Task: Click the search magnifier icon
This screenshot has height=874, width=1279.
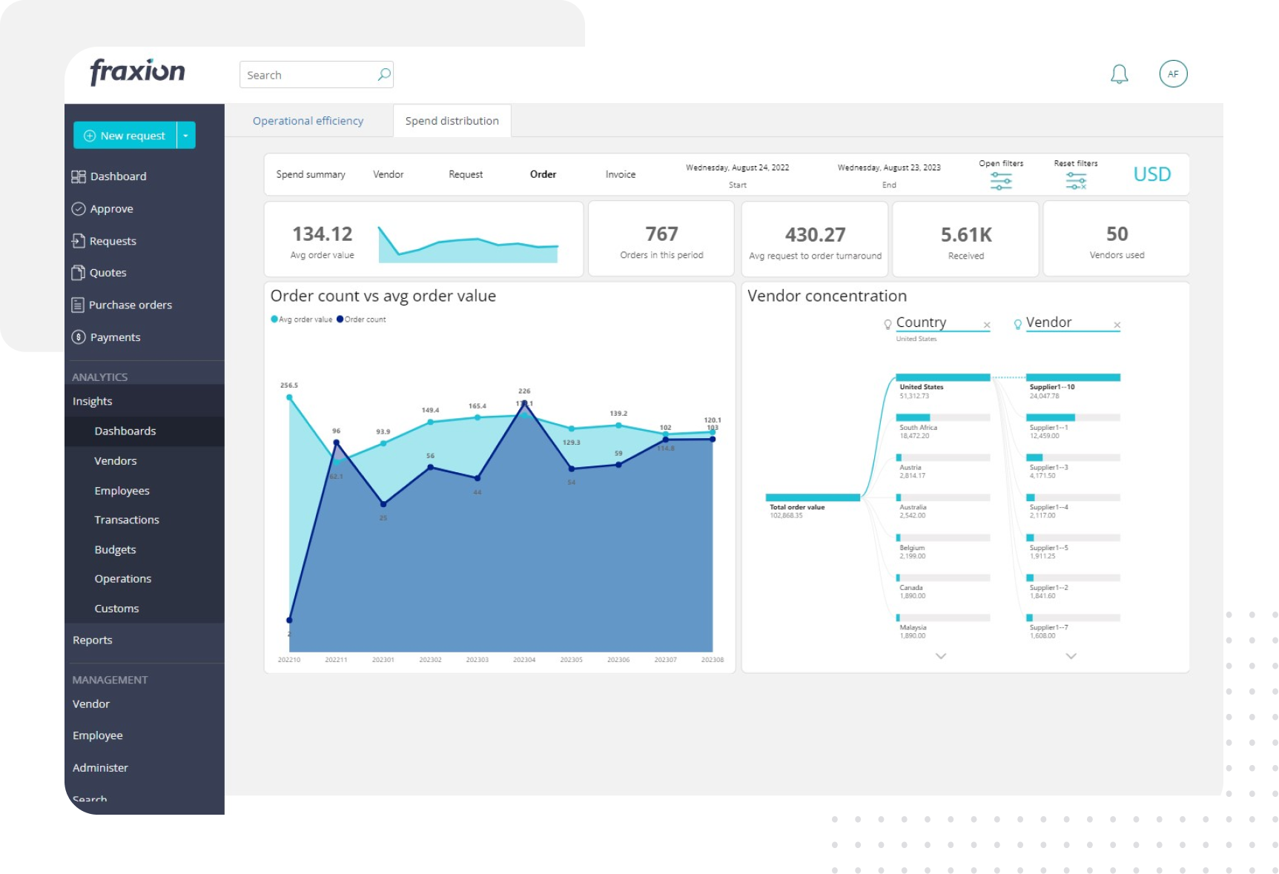Action: 383,74
